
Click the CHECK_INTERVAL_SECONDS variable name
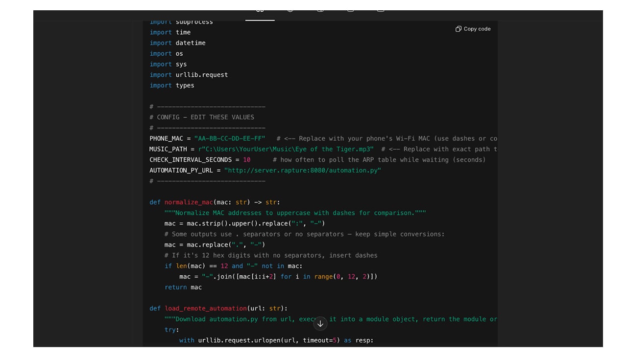coord(191,160)
